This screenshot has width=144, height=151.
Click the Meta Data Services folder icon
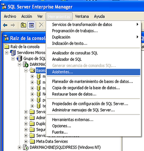pyautogui.click(x=32, y=141)
